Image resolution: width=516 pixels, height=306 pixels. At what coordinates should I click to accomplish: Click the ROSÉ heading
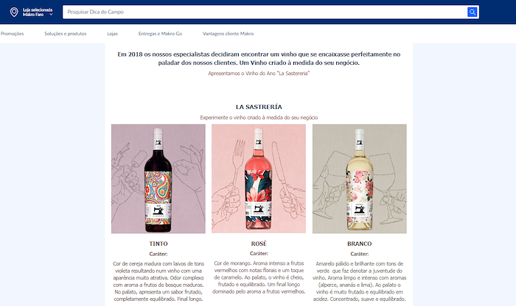(x=259, y=243)
